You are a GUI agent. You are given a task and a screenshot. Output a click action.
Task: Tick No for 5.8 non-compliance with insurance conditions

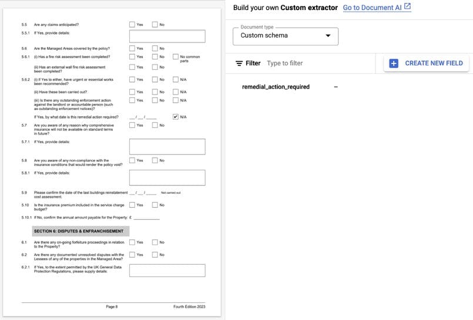pyautogui.click(x=155, y=160)
